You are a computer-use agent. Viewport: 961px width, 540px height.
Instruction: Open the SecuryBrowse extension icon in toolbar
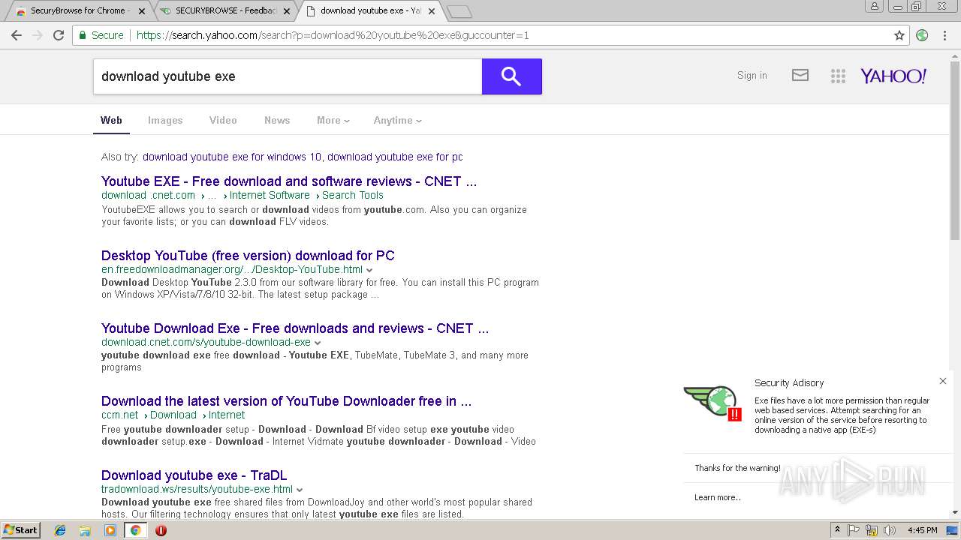pos(922,35)
